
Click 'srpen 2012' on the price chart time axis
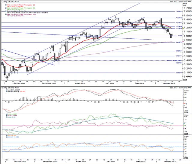point(80,83)
